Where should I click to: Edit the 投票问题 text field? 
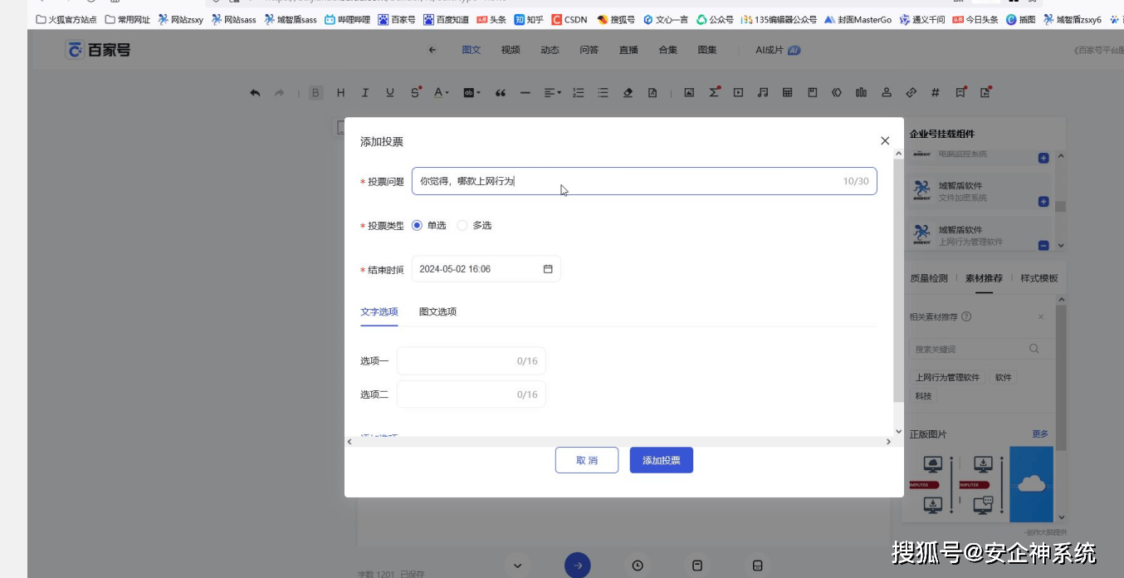(644, 181)
